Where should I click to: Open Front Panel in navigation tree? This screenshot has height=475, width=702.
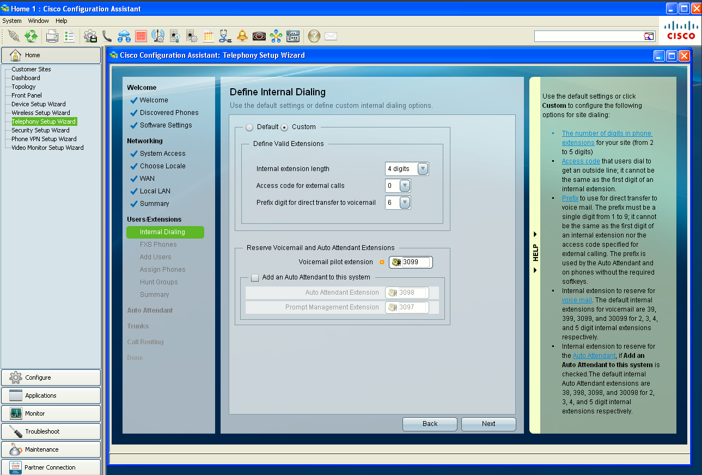[x=27, y=95]
